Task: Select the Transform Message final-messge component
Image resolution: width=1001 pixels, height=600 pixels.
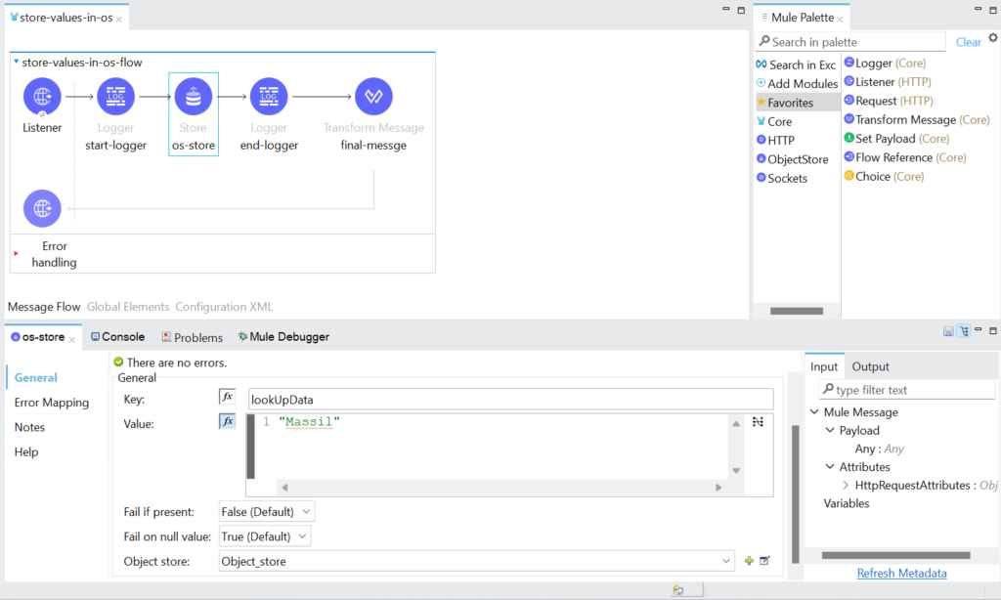Action: (372, 97)
